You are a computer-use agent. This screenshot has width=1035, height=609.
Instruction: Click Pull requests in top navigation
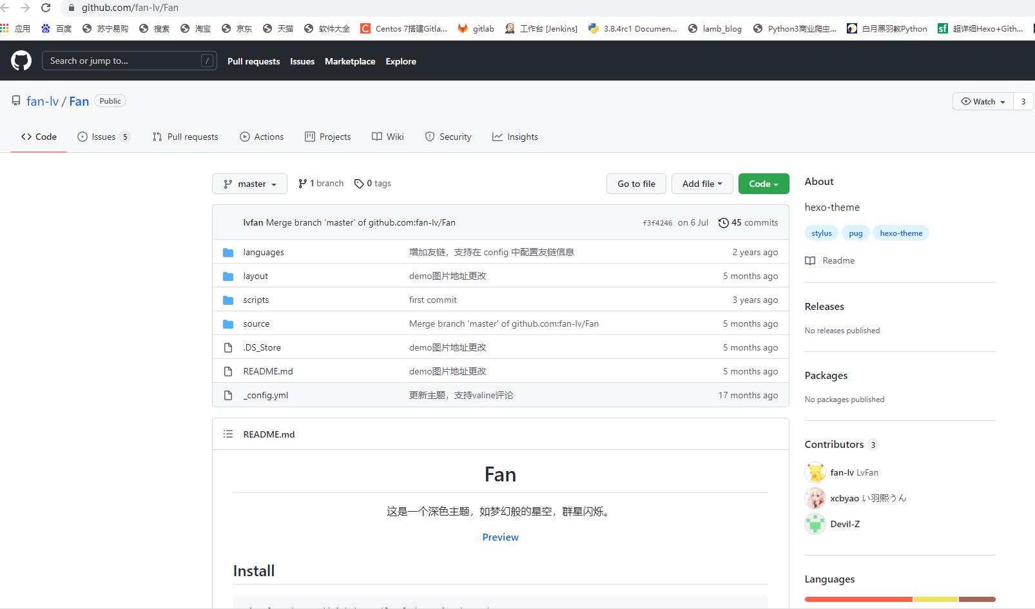tap(254, 61)
